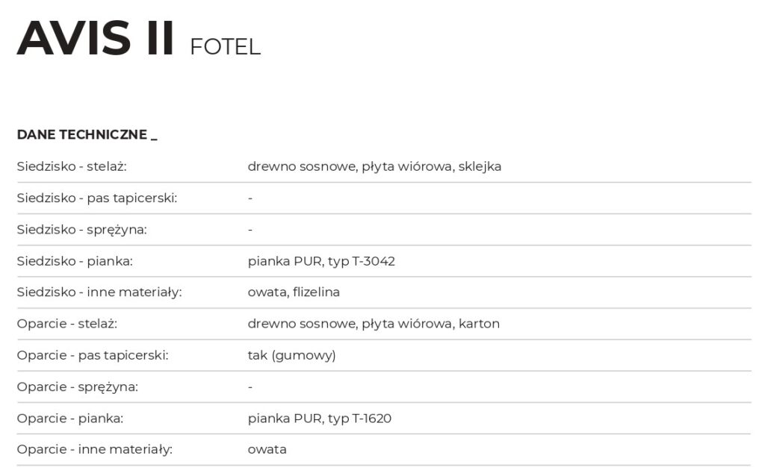The width and height of the screenshot is (765, 467).
Task: Select the 'Oparcie - pianka:' label
Action: [x=70, y=419]
